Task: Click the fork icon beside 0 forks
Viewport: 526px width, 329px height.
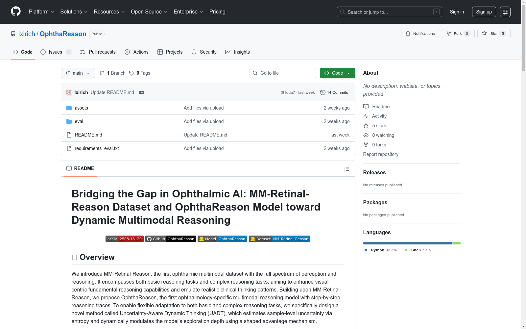Action: [x=366, y=145]
